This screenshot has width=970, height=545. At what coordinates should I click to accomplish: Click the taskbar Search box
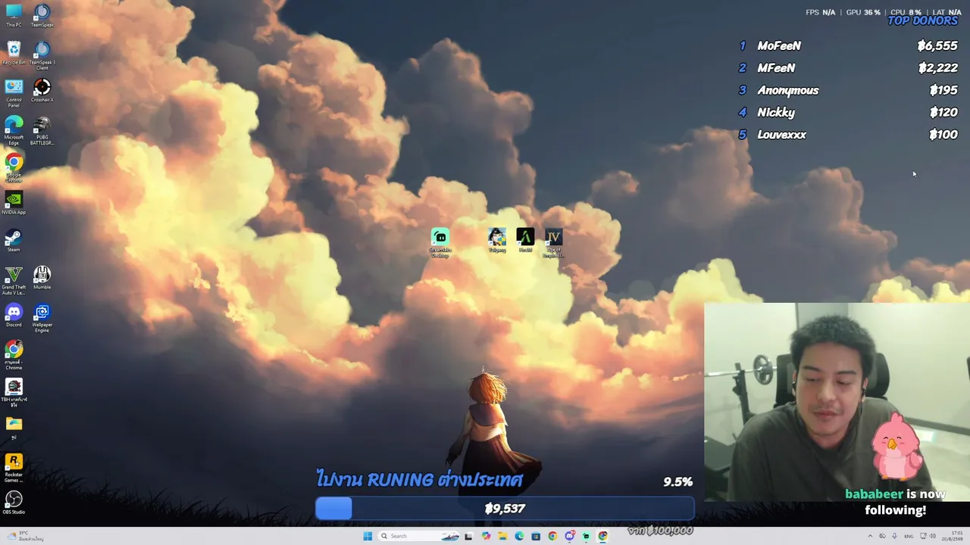419,536
